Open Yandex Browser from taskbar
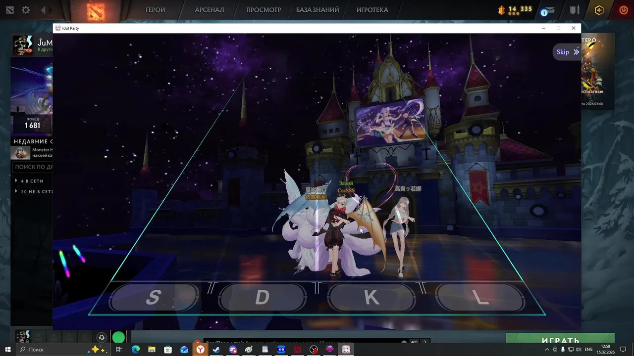The width and height of the screenshot is (634, 356). tap(200, 350)
